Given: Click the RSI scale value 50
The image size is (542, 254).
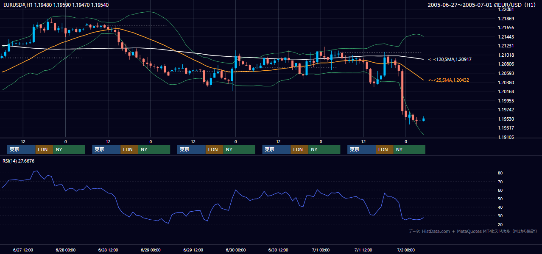Looking at the screenshot, I should 500,199.
